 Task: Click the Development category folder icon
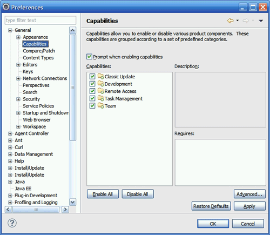pyautogui.click(x=100, y=84)
